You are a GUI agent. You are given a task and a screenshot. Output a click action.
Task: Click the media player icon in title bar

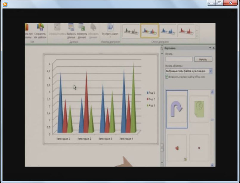(x=5, y=4)
